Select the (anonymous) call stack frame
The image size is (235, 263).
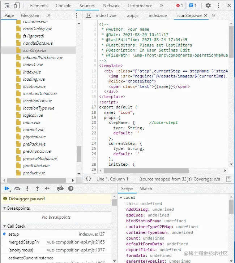[x=56, y=250]
